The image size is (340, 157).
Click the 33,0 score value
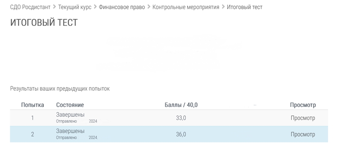click(x=181, y=118)
